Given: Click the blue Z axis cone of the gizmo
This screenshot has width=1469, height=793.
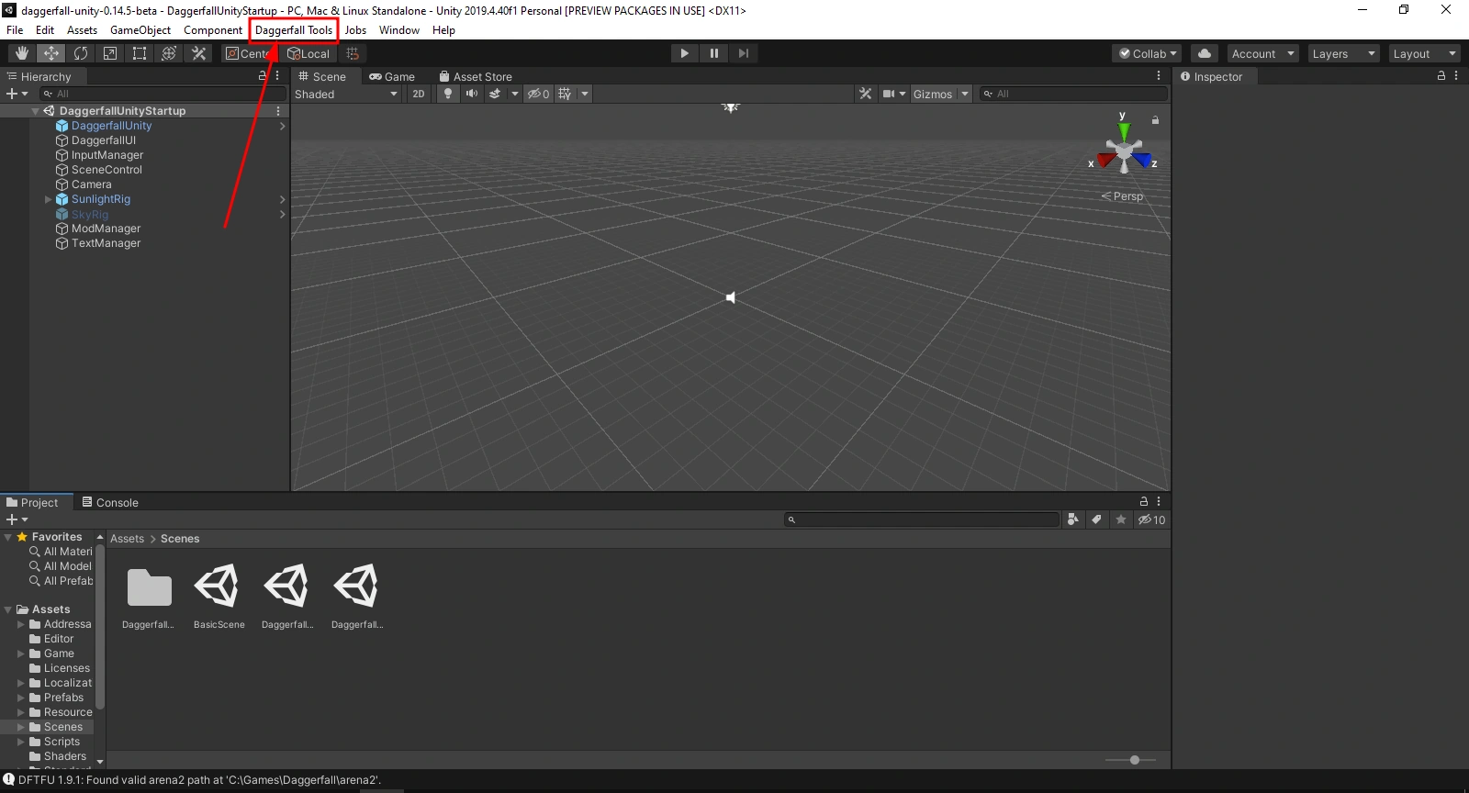Looking at the screenshot, I should (1143, 161).
